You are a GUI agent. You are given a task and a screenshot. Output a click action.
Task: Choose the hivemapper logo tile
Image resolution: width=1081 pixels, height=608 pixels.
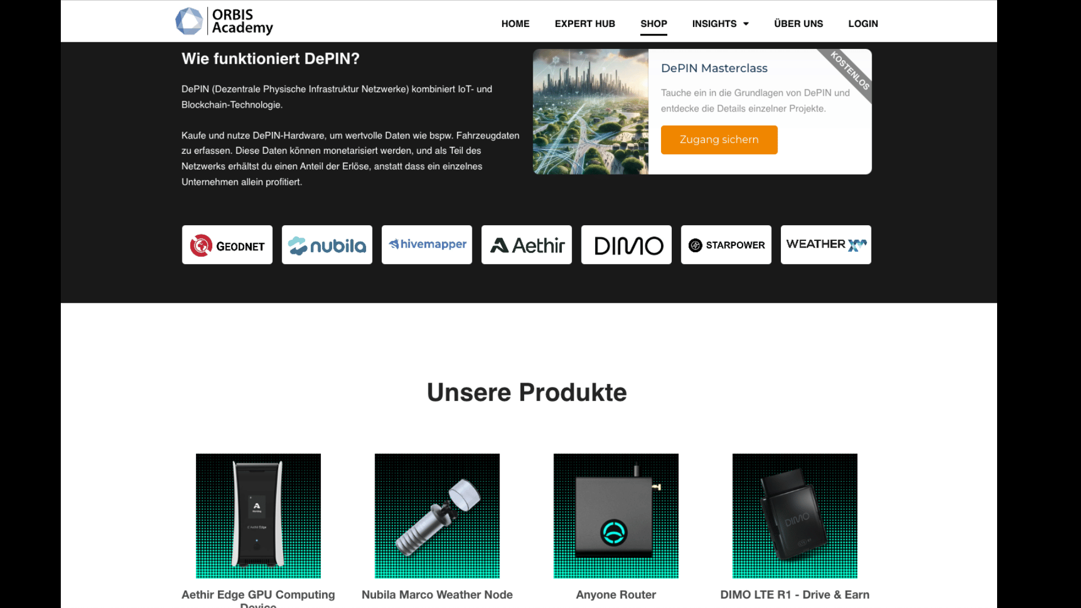[427, 245]
